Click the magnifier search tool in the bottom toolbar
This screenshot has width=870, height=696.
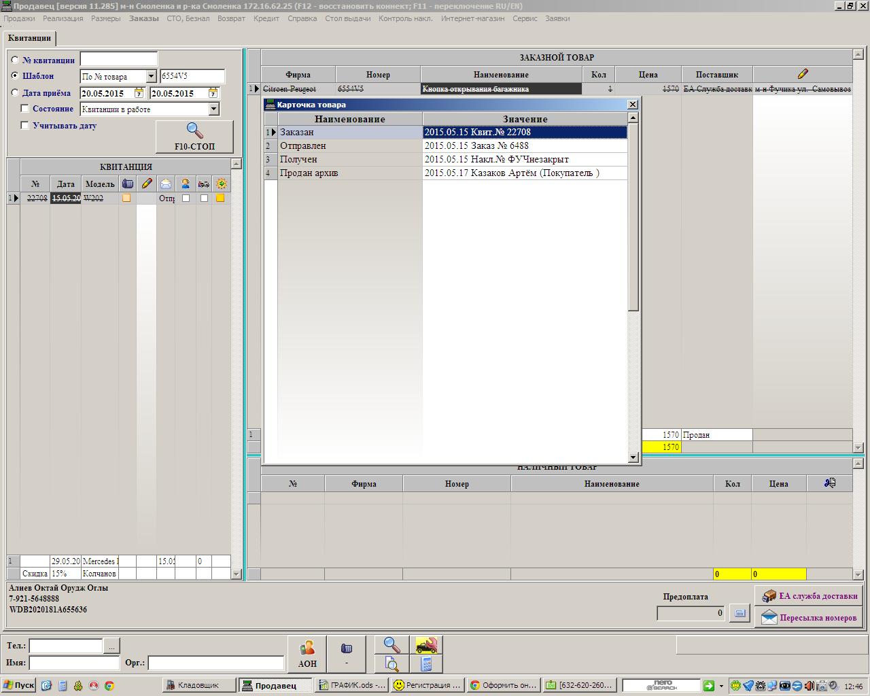click(391, 644)
